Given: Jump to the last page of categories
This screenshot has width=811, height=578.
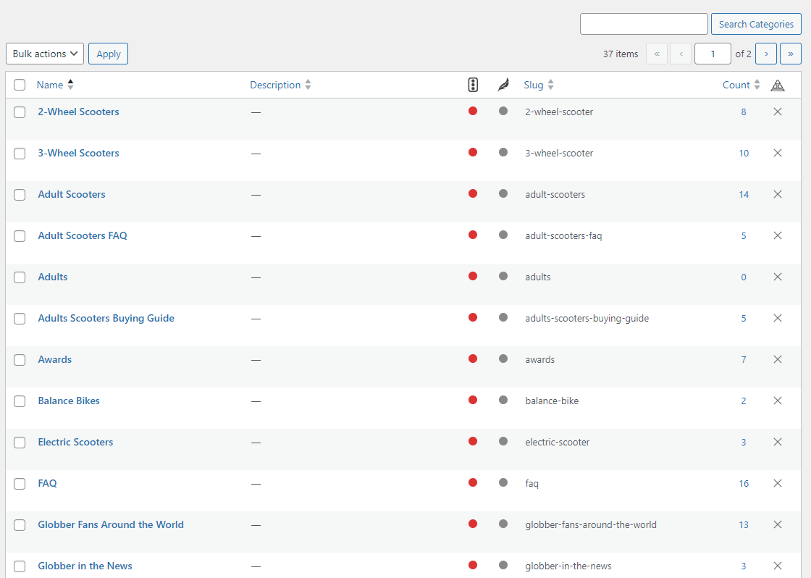Looking at the screenshot, I should (790, 54).
